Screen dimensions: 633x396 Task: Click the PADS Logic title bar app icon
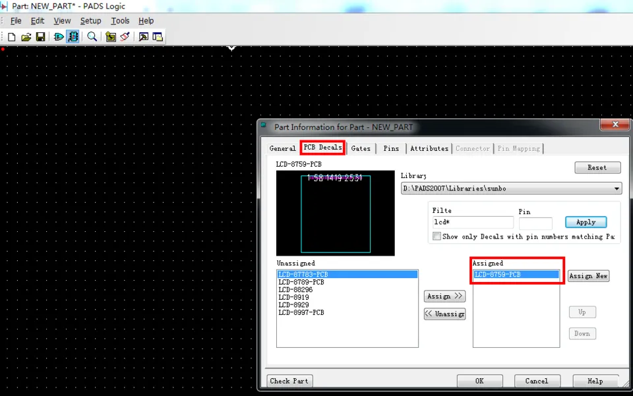point(4,6)
